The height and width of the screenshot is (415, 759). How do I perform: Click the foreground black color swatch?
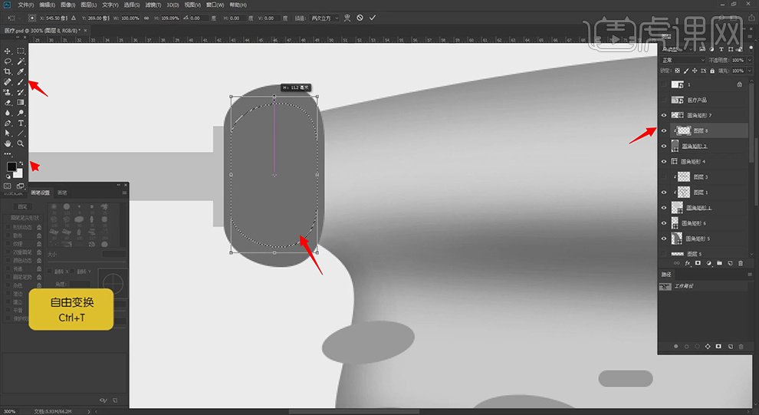coord(11,166)
